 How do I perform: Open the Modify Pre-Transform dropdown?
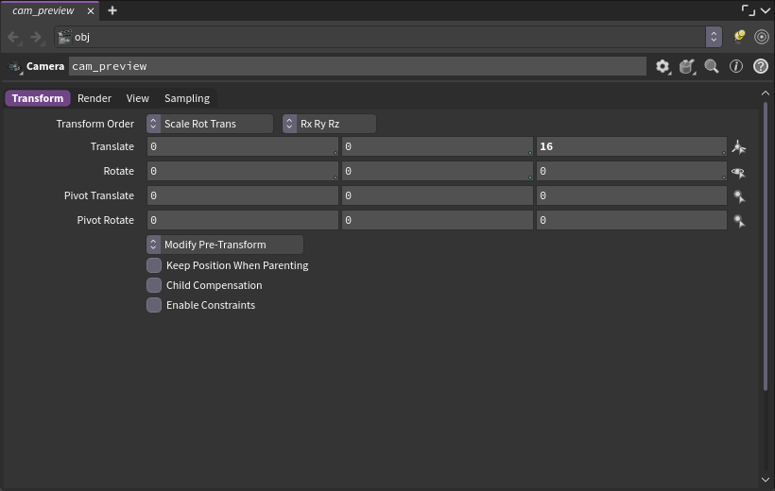click(225, 245)
